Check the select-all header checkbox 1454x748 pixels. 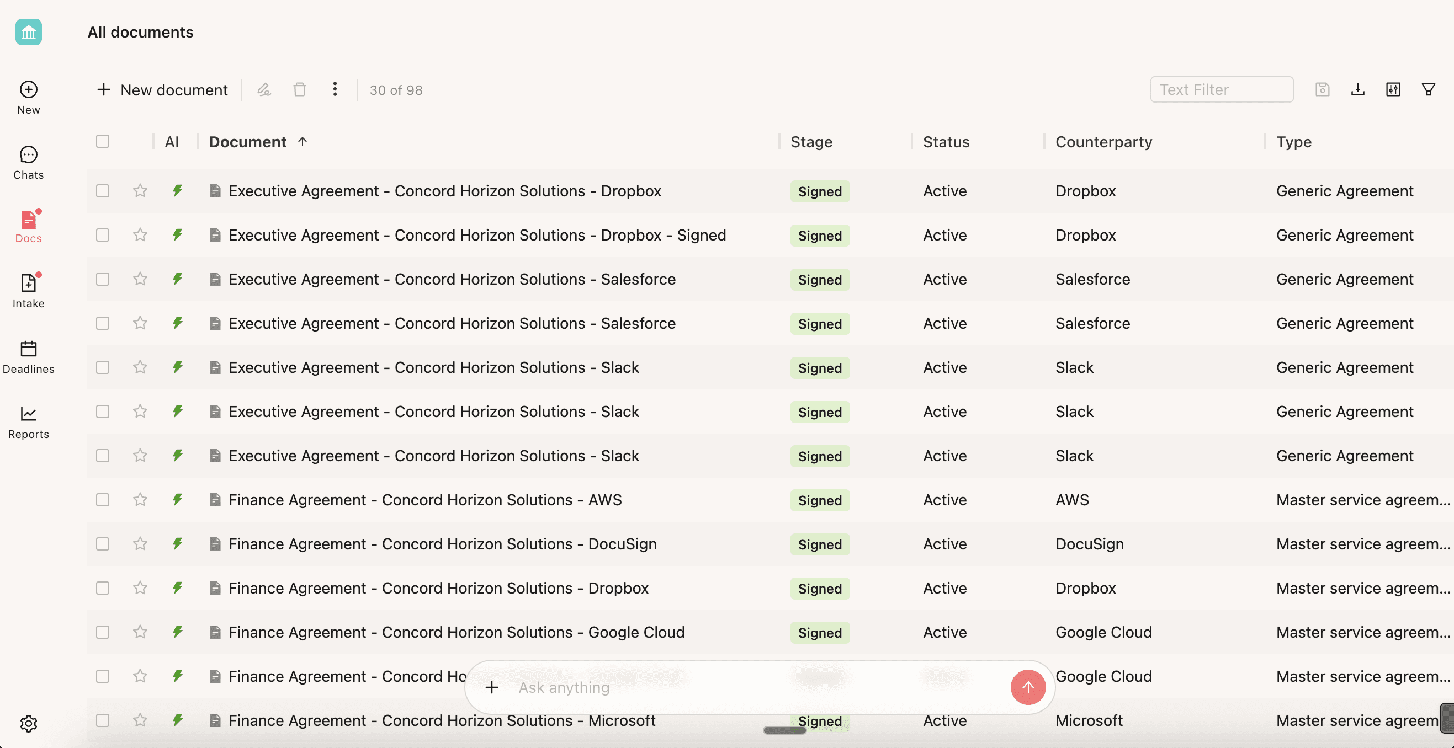(102, 142)
